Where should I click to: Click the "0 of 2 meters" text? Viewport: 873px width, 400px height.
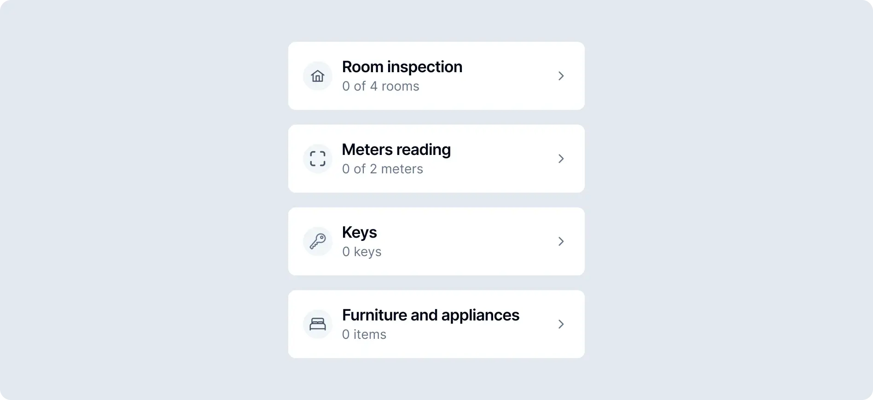coord(382,169)
